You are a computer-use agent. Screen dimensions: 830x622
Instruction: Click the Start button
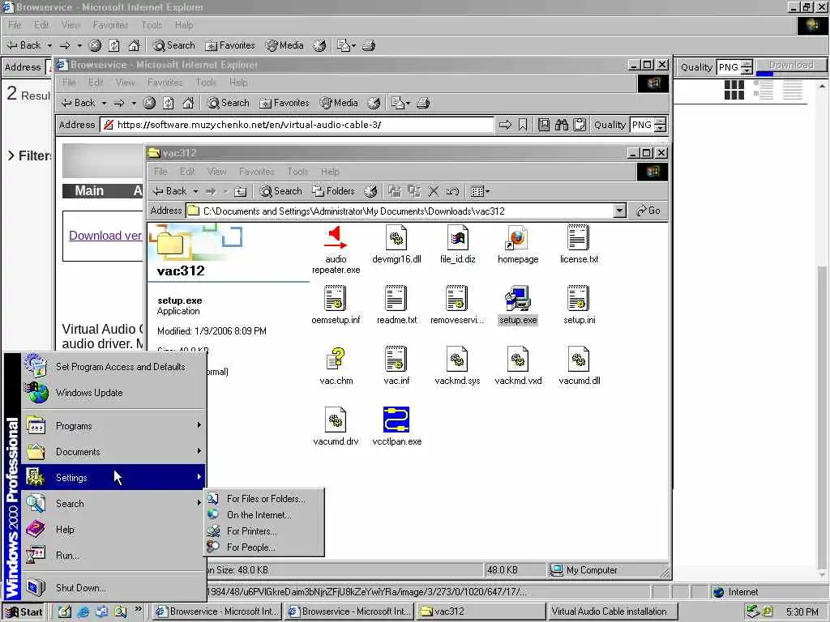point(24,612)
